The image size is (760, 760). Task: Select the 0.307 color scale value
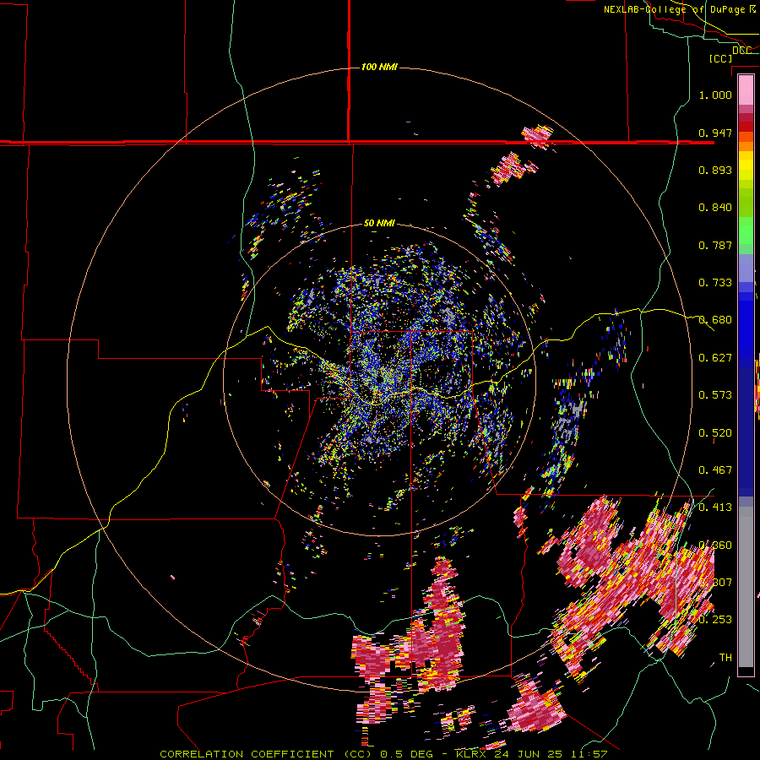click(x=715, y=583)
